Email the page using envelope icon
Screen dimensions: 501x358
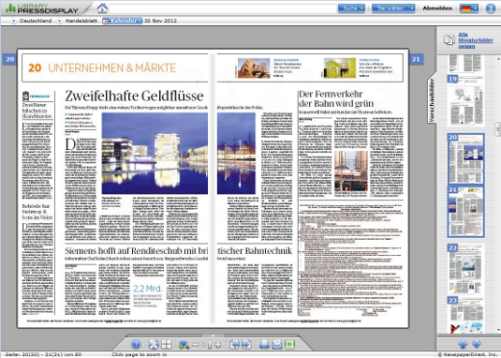pos(277,344)
